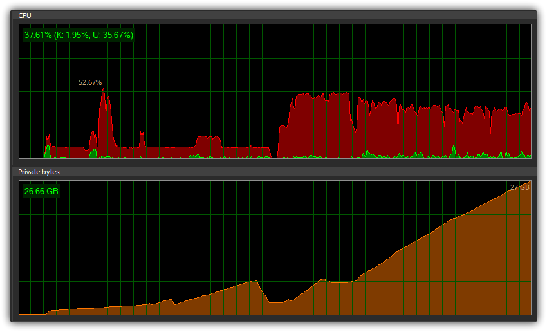This screenshot has width=547, height=332.
Task: Click the 52.67% peak label
Action: (x=90, y=82)
